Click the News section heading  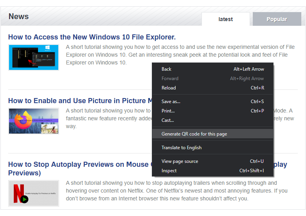18,16
